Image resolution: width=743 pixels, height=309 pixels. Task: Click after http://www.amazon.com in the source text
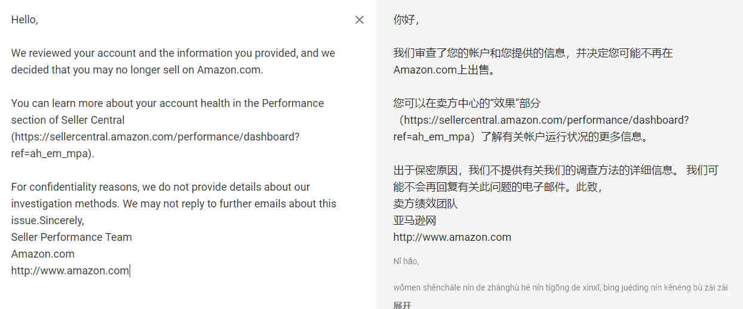coord(130,271)
